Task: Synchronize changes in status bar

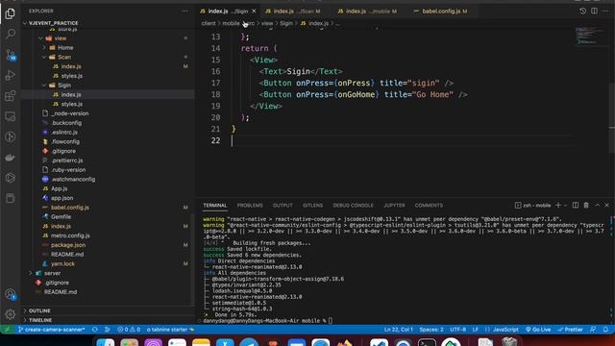Action: 94,330
